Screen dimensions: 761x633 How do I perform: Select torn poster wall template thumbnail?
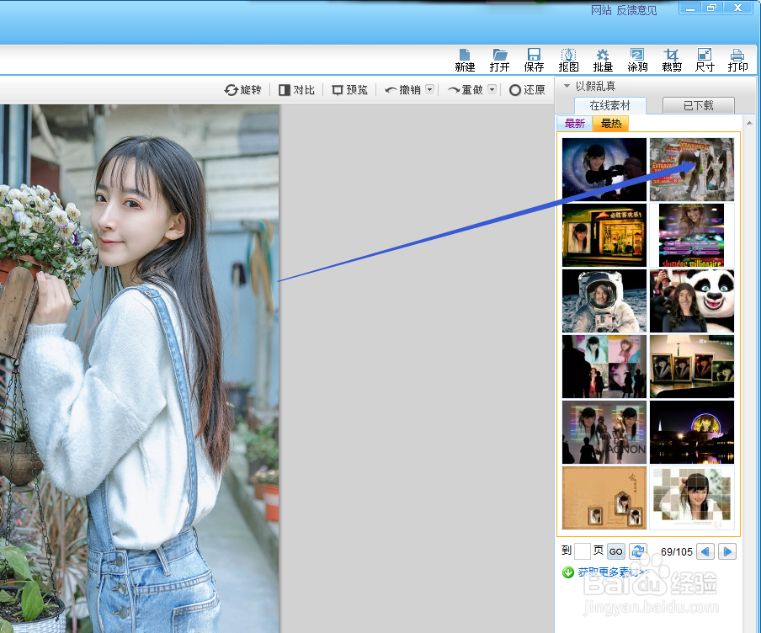tap(692, 169)
